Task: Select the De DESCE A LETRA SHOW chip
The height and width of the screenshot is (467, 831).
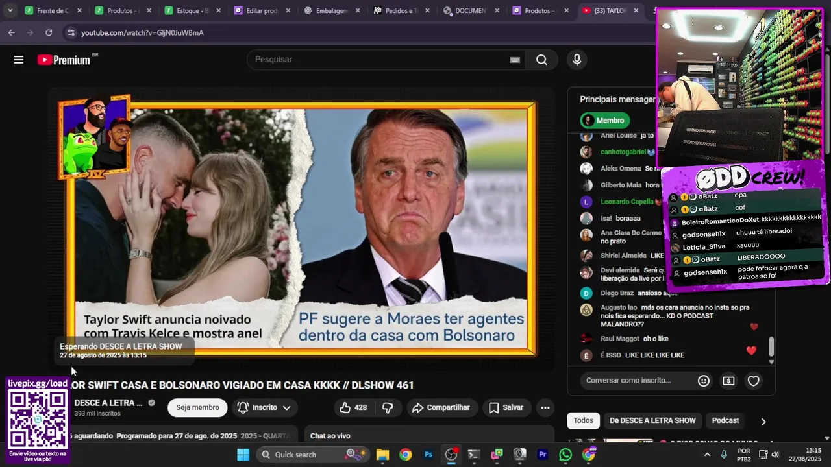Action: [652, 420]
